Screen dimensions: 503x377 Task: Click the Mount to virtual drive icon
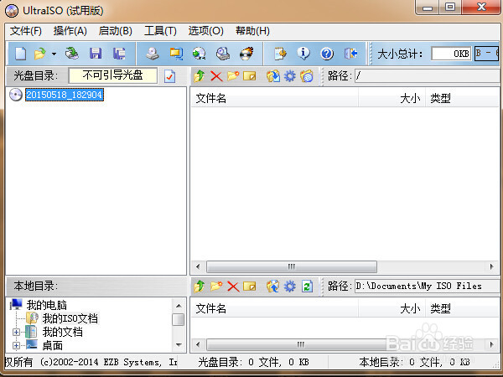click(223, 54)
